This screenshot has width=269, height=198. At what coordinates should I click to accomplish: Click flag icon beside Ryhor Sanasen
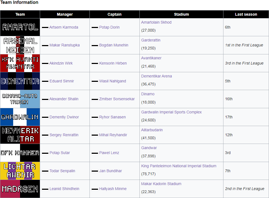tap(95, 117)
